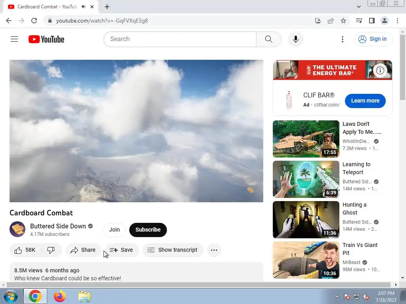Viewport: 406px width, 304px height.
Task: Share the video
Action: [x=83, y=250]
